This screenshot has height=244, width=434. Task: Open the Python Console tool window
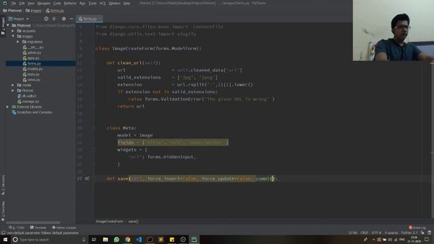coord(64,228)
